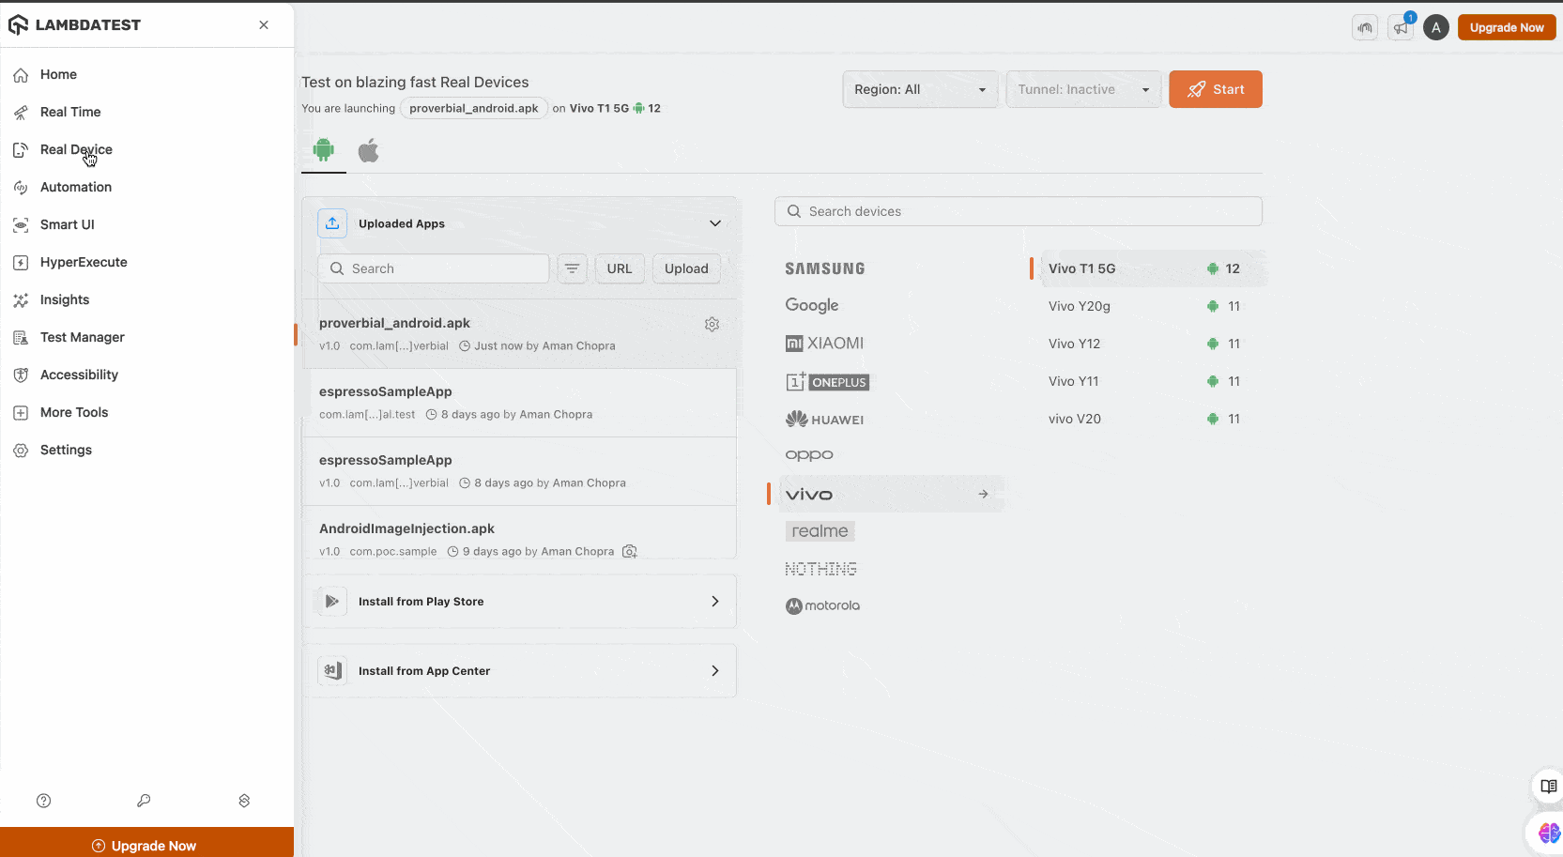This screenshot has width=1563, height=857.
Task: Select the Vivo Y20g device
Action: tap(1080, 306)
